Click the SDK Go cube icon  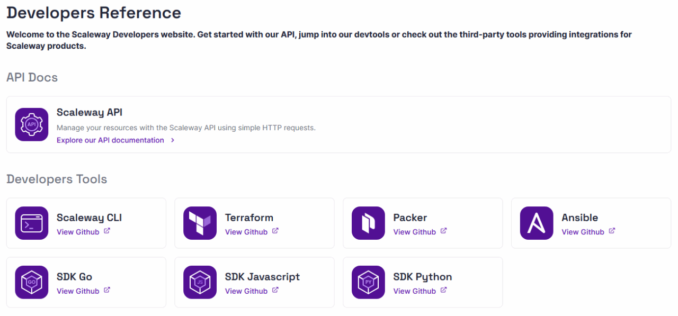32,282
